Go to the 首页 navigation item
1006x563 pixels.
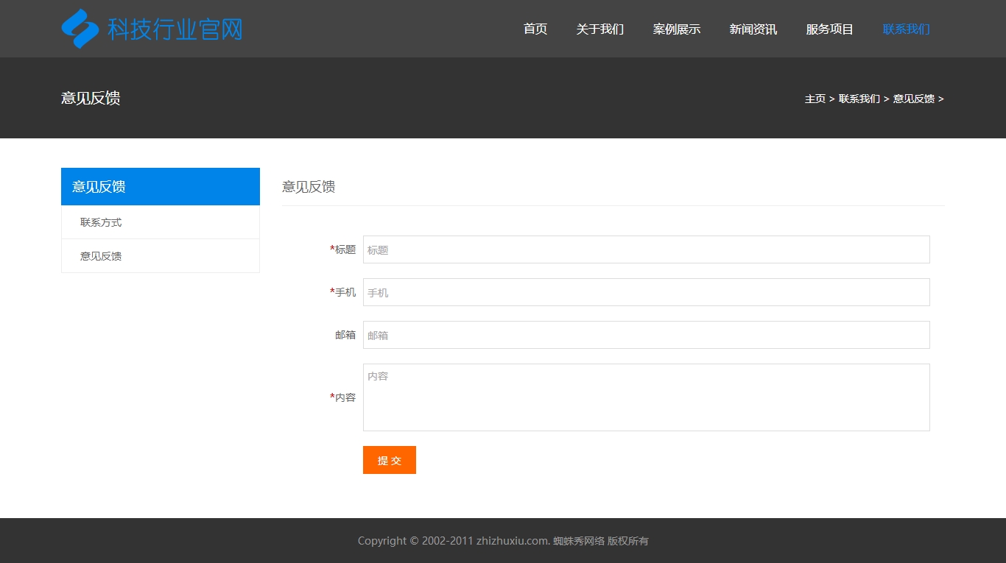click(535, 29)
